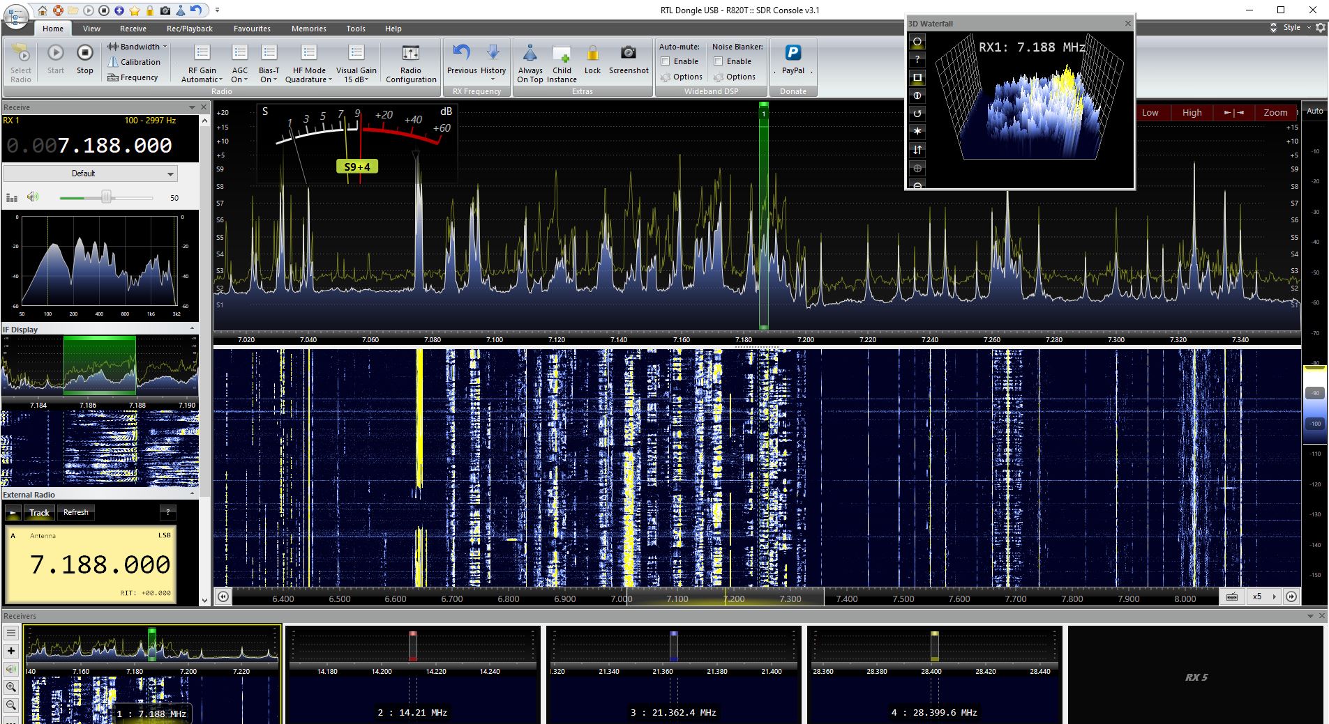Viewport: 1329px width, 724px height.
Task: Click the Lock icon in Extras
Action: tap(592, 54)
